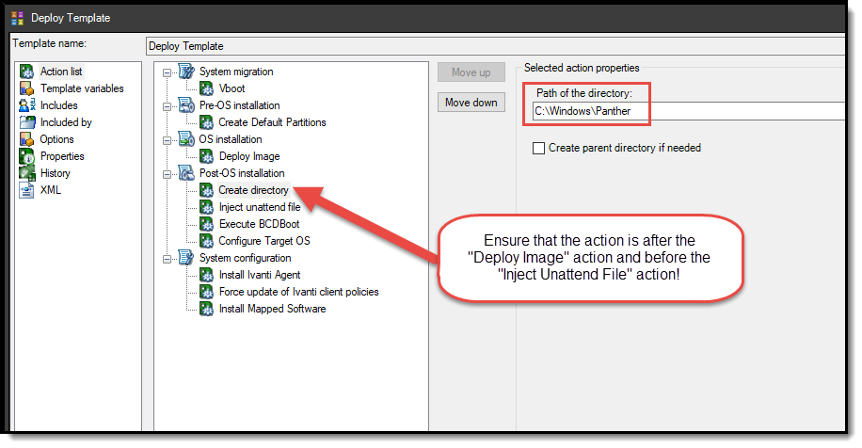Click the Move up button
This screenshot has height=448, width=862.
click(471, 72)
